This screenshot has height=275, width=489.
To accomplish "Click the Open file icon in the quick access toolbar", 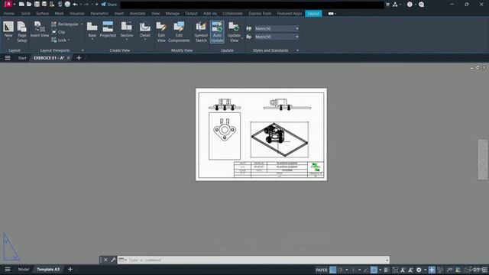I will 29,5.
